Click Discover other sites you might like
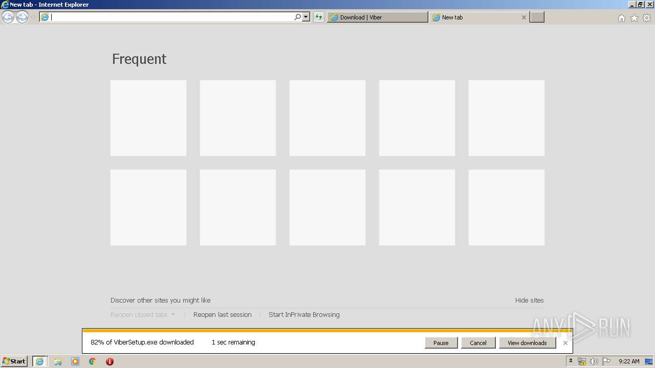The height and width of the screenshot is (368, 655). 160,301
